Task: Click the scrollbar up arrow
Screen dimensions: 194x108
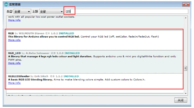Action: (185, 17)
